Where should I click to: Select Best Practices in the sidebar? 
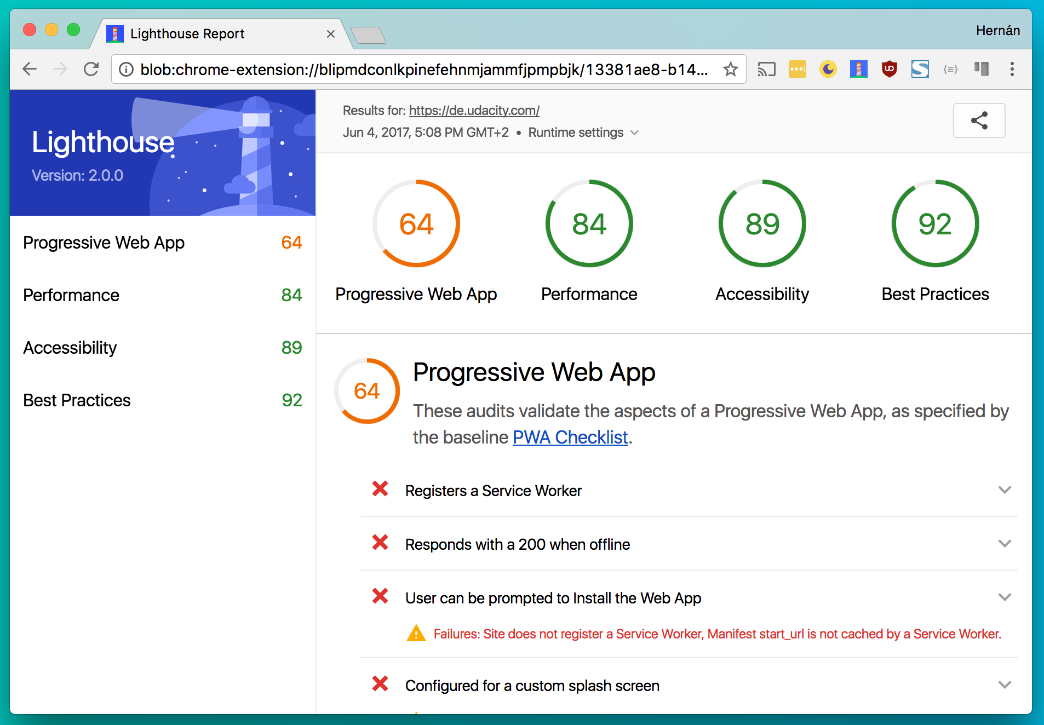click(77, 400)
